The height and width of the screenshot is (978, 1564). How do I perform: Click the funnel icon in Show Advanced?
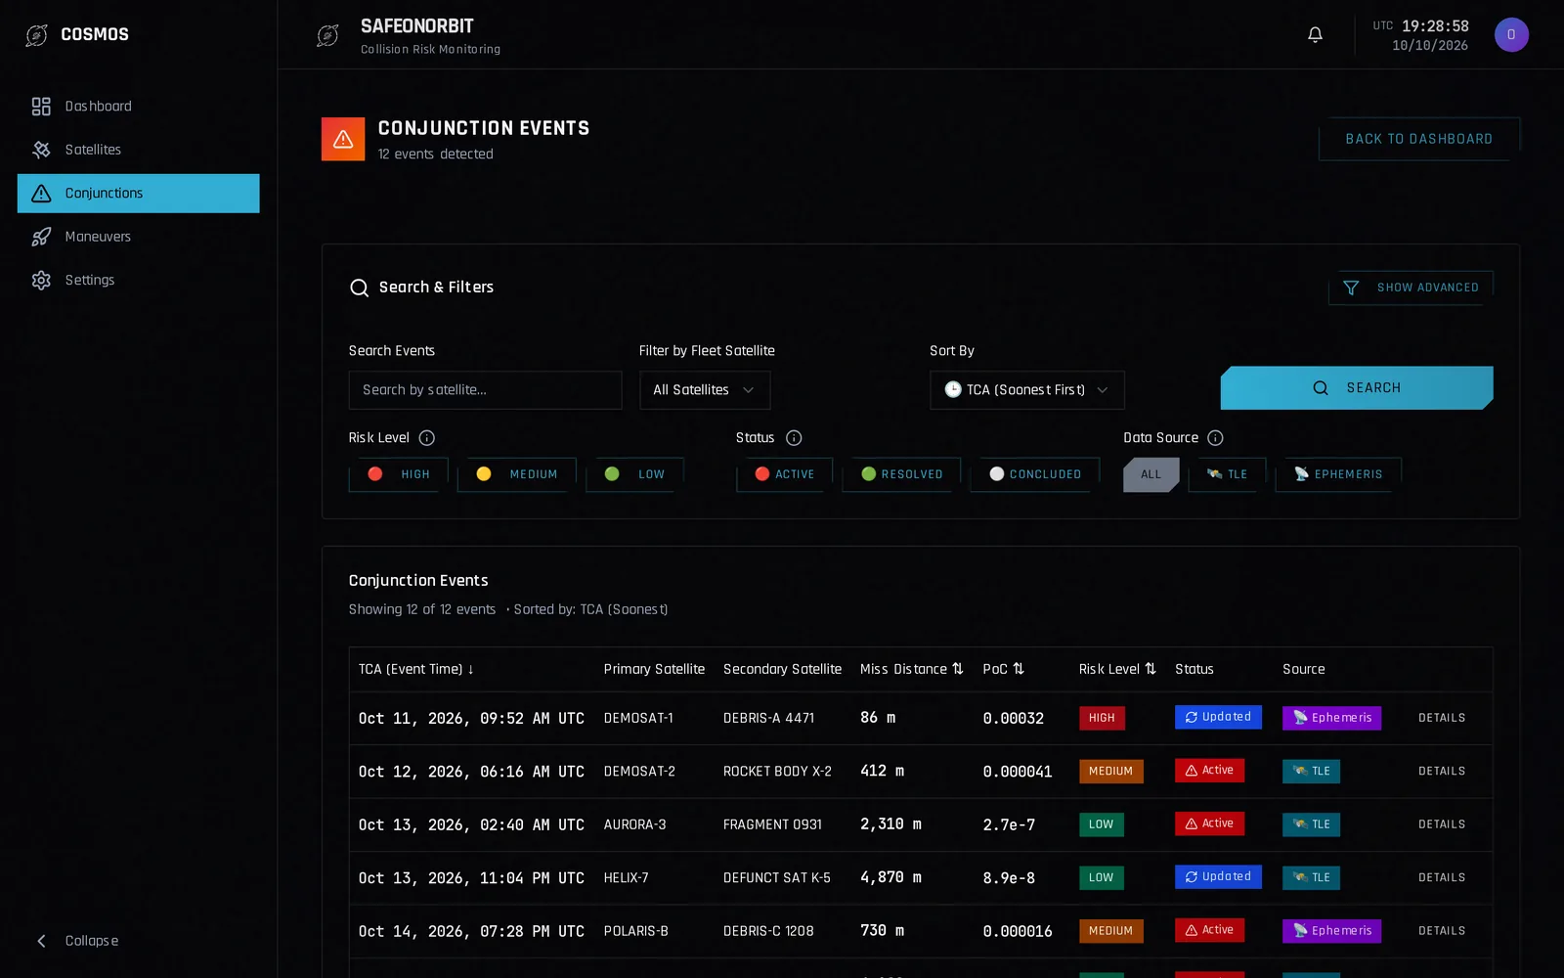coord(1351,288)
